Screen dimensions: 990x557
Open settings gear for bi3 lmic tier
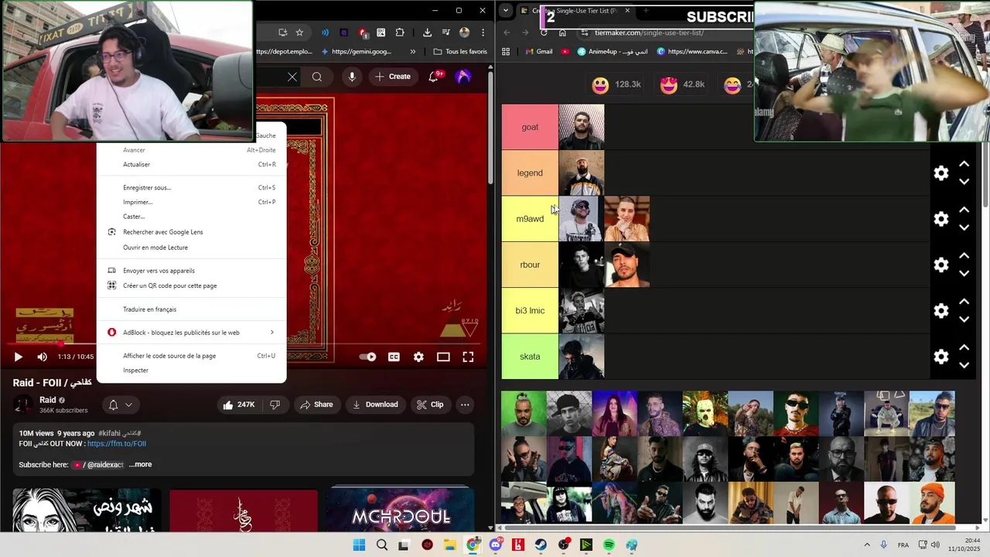tap(941, 311)
